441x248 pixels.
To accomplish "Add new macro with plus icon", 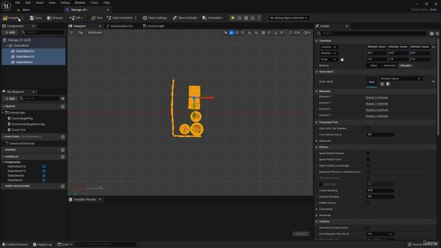I will point(63,150).
